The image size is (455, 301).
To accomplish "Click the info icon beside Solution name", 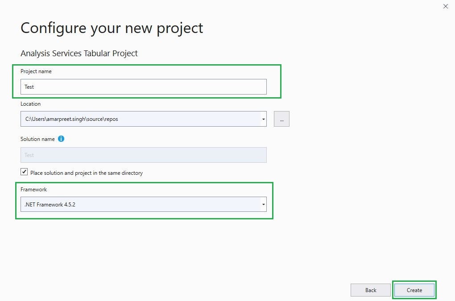I will coord(61,139).
